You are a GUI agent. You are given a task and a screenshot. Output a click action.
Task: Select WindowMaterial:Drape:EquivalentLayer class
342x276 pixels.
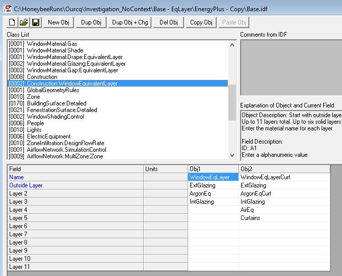[118, 57]
